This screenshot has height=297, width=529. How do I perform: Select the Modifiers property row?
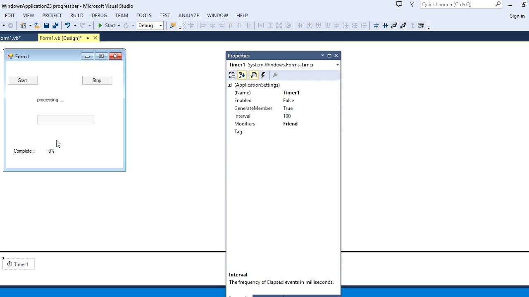[283, 124]
